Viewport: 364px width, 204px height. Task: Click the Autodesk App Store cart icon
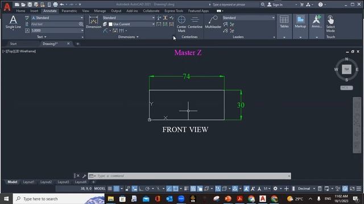pos(302,5)
